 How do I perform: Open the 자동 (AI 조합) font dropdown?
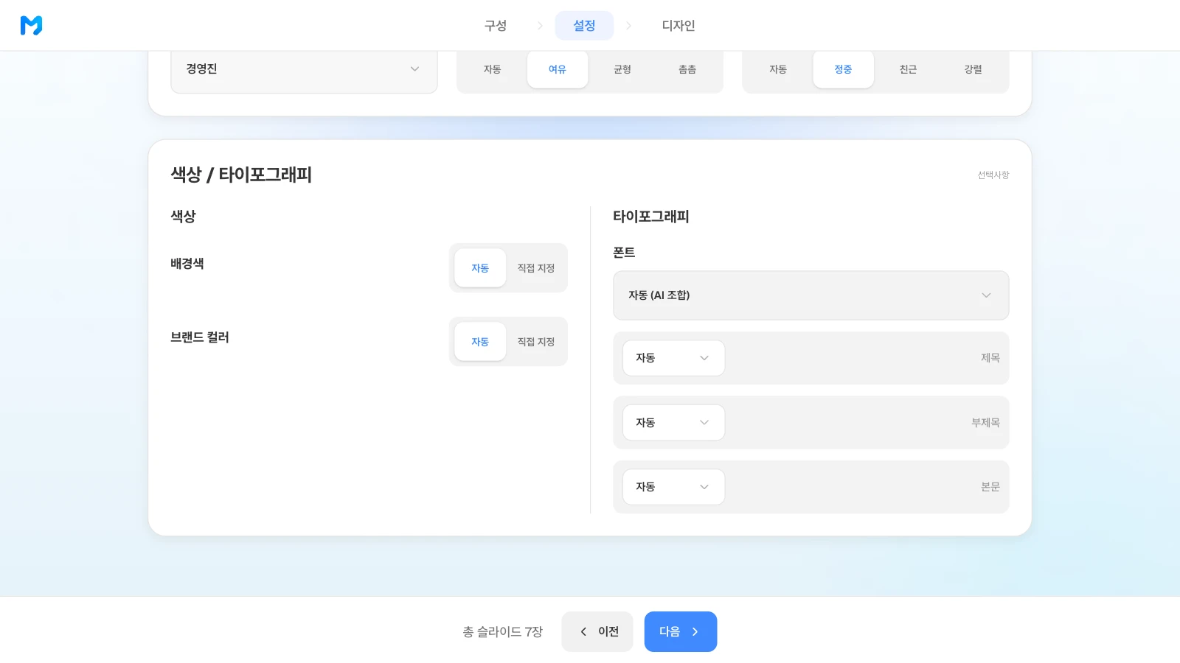[811, 295]
